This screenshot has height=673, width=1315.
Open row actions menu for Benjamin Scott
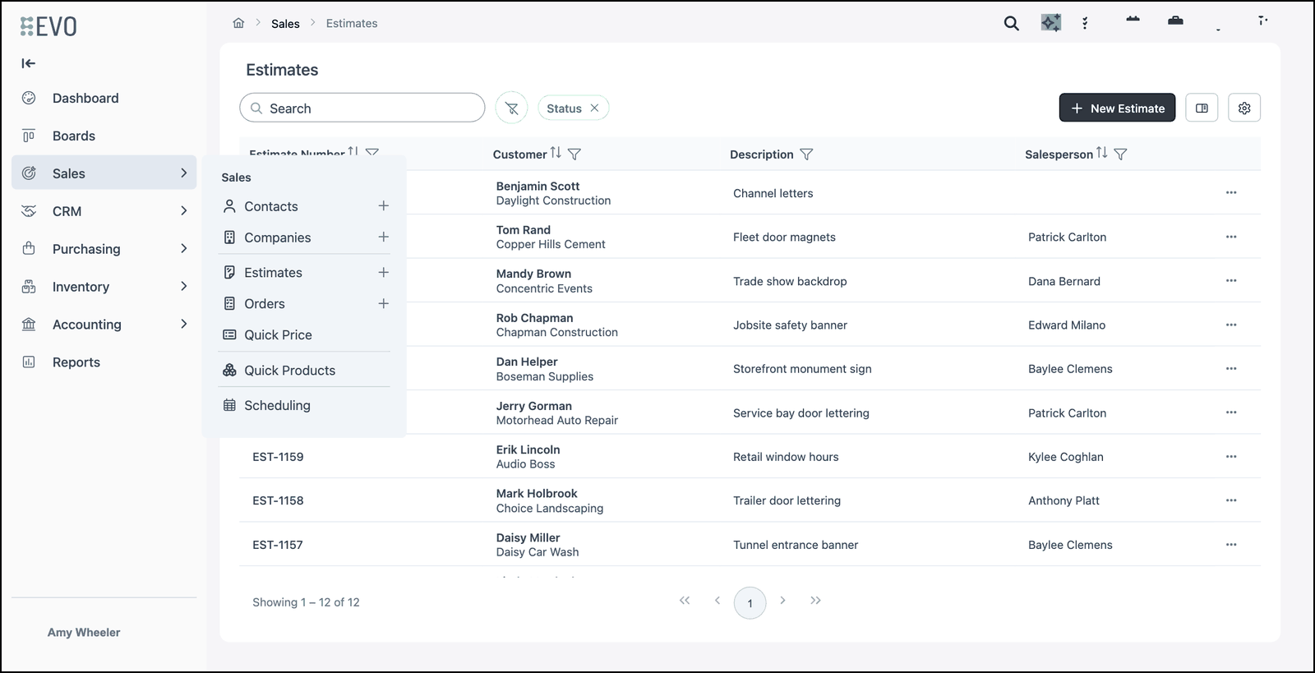(x=1231, y=192)
